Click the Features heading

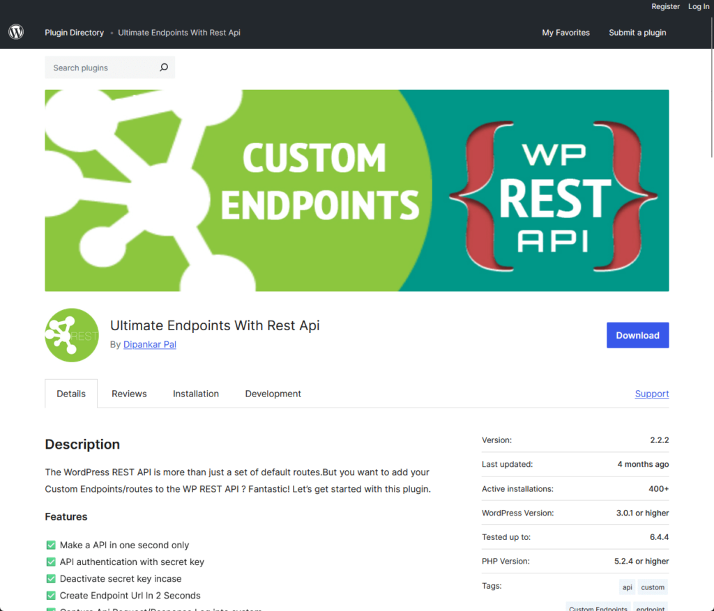[66, 516]
